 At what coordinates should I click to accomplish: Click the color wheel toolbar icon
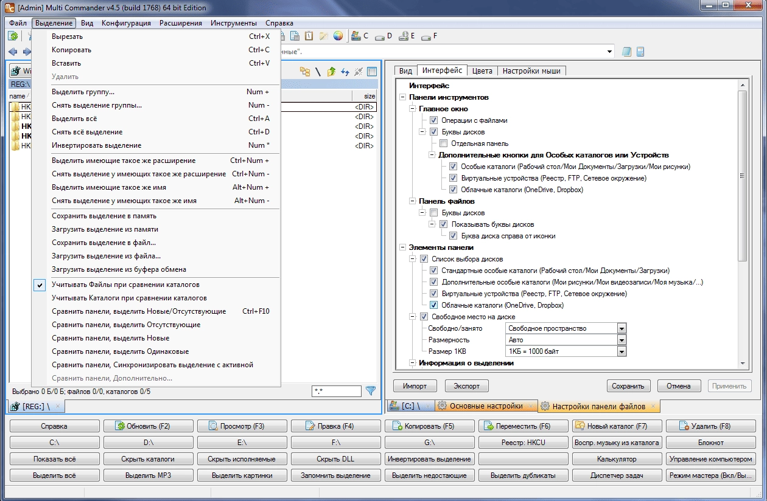click(338, 36)
